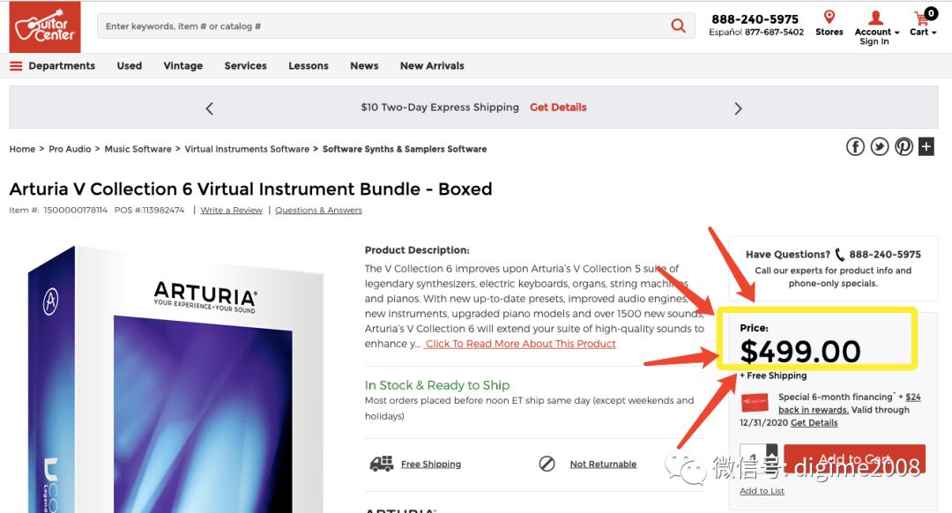Viewport: 952px width, 513px height.
Task: Click the Arturia product box image
Action: pyautogui.click(x=176, y=379)
